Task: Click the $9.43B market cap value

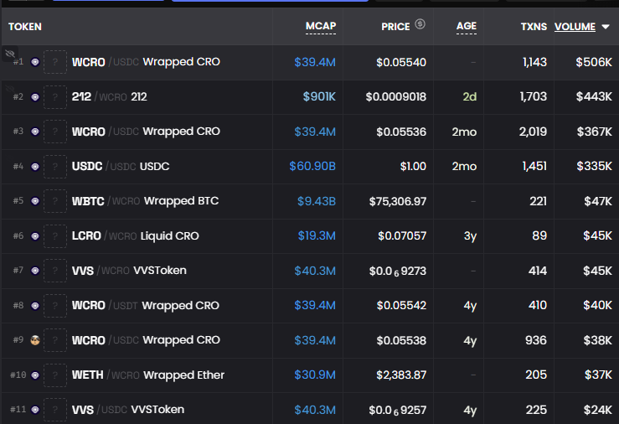Action: coord(317,201)
